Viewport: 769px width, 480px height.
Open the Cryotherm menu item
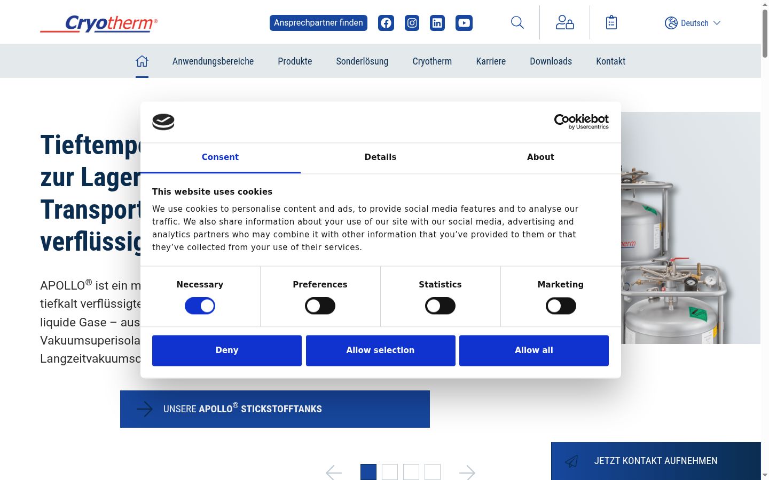click(x=432, y=61)
